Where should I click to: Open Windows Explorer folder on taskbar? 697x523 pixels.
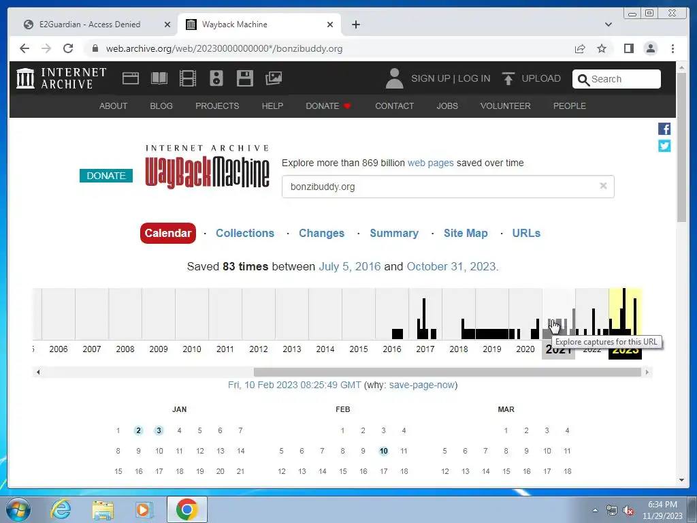click(103, 509)
